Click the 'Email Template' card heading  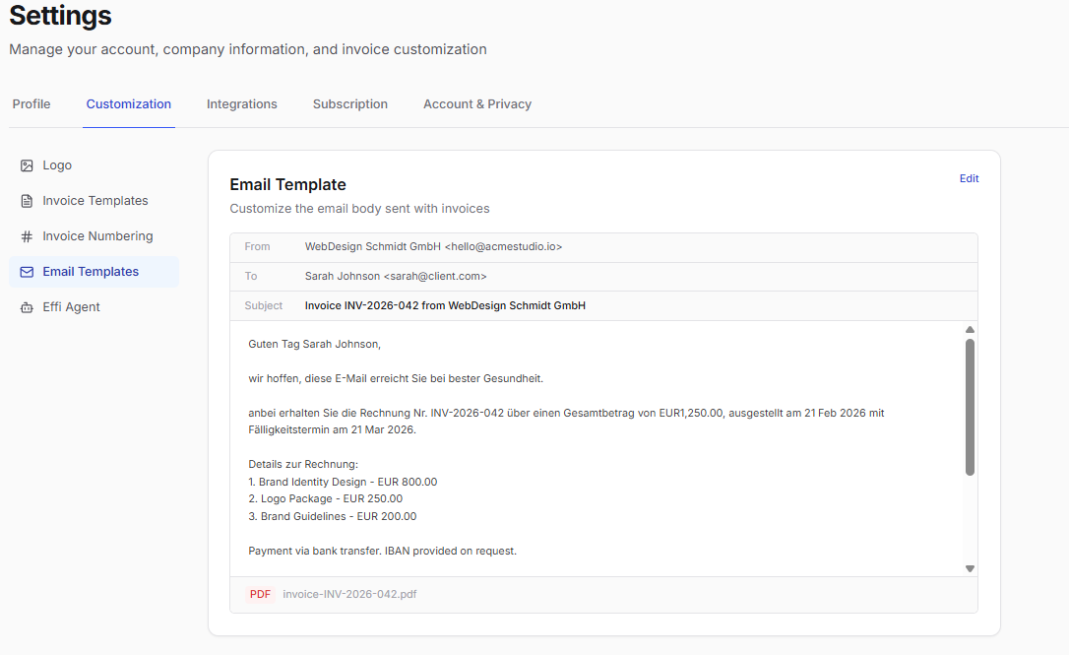coord(287,185)
